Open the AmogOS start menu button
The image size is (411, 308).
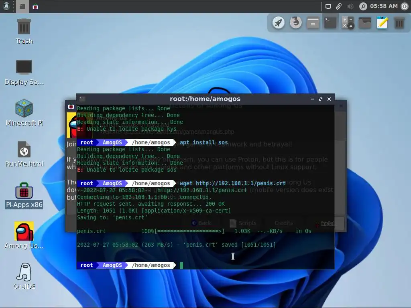pyautogui.click(x=6, y=6)
